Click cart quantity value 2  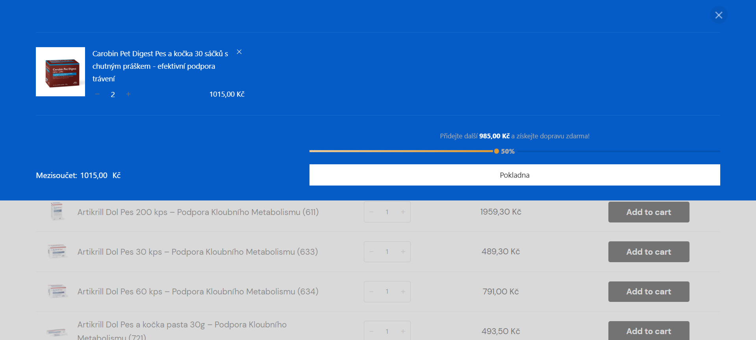click(113, 94)
